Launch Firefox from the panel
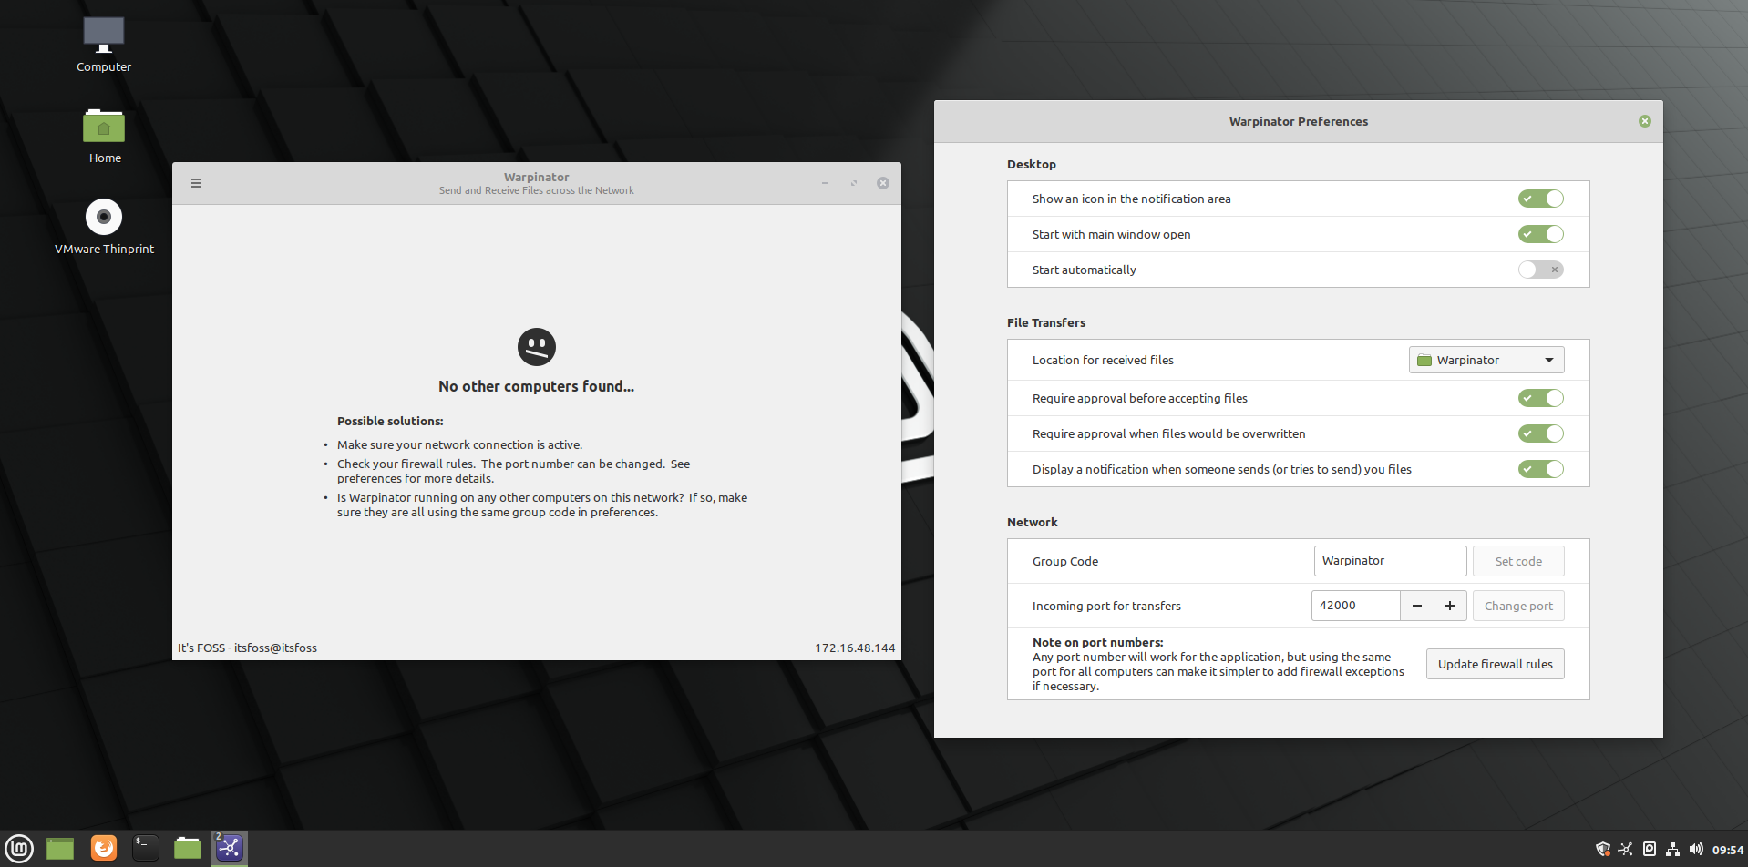The width and height of the screenshot is (1748, 867). pyautogui.click(x=104, y=848)
